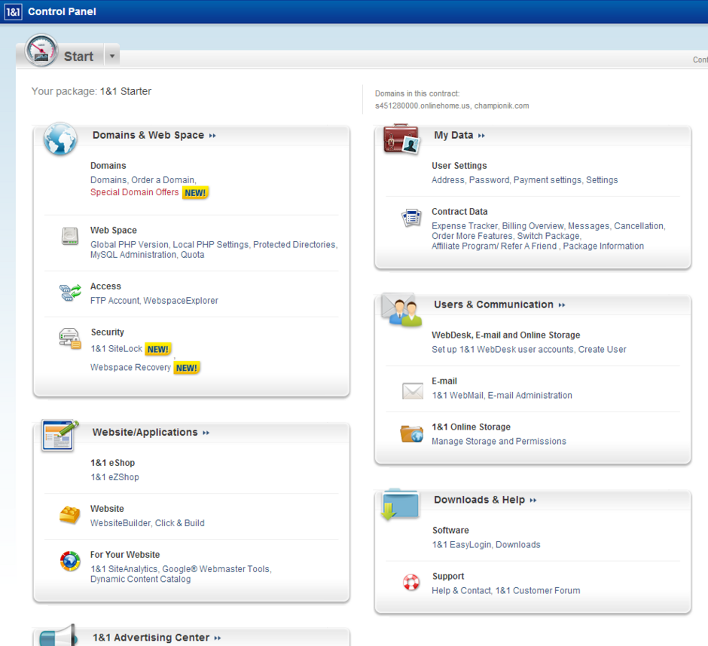Click the Start tab label
Screen dimensions: 708x646
78,57
